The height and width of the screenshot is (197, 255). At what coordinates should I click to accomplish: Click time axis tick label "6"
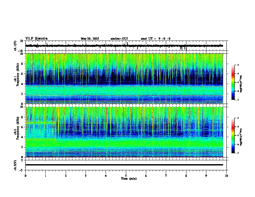pos(146,176)
